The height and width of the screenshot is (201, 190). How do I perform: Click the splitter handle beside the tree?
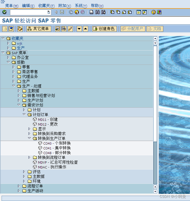click(158, 115)
